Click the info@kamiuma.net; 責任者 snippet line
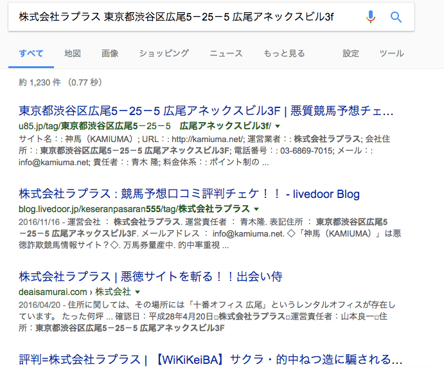Screen dimensions: 444x369 (144, 162)
